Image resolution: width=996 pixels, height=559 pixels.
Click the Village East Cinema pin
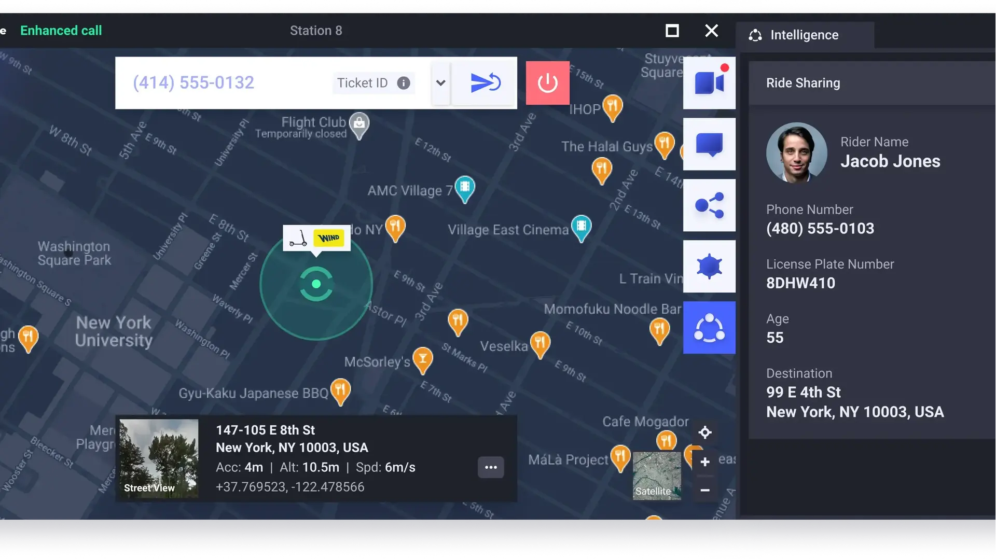pyautogui.click(x=581, y=228)
